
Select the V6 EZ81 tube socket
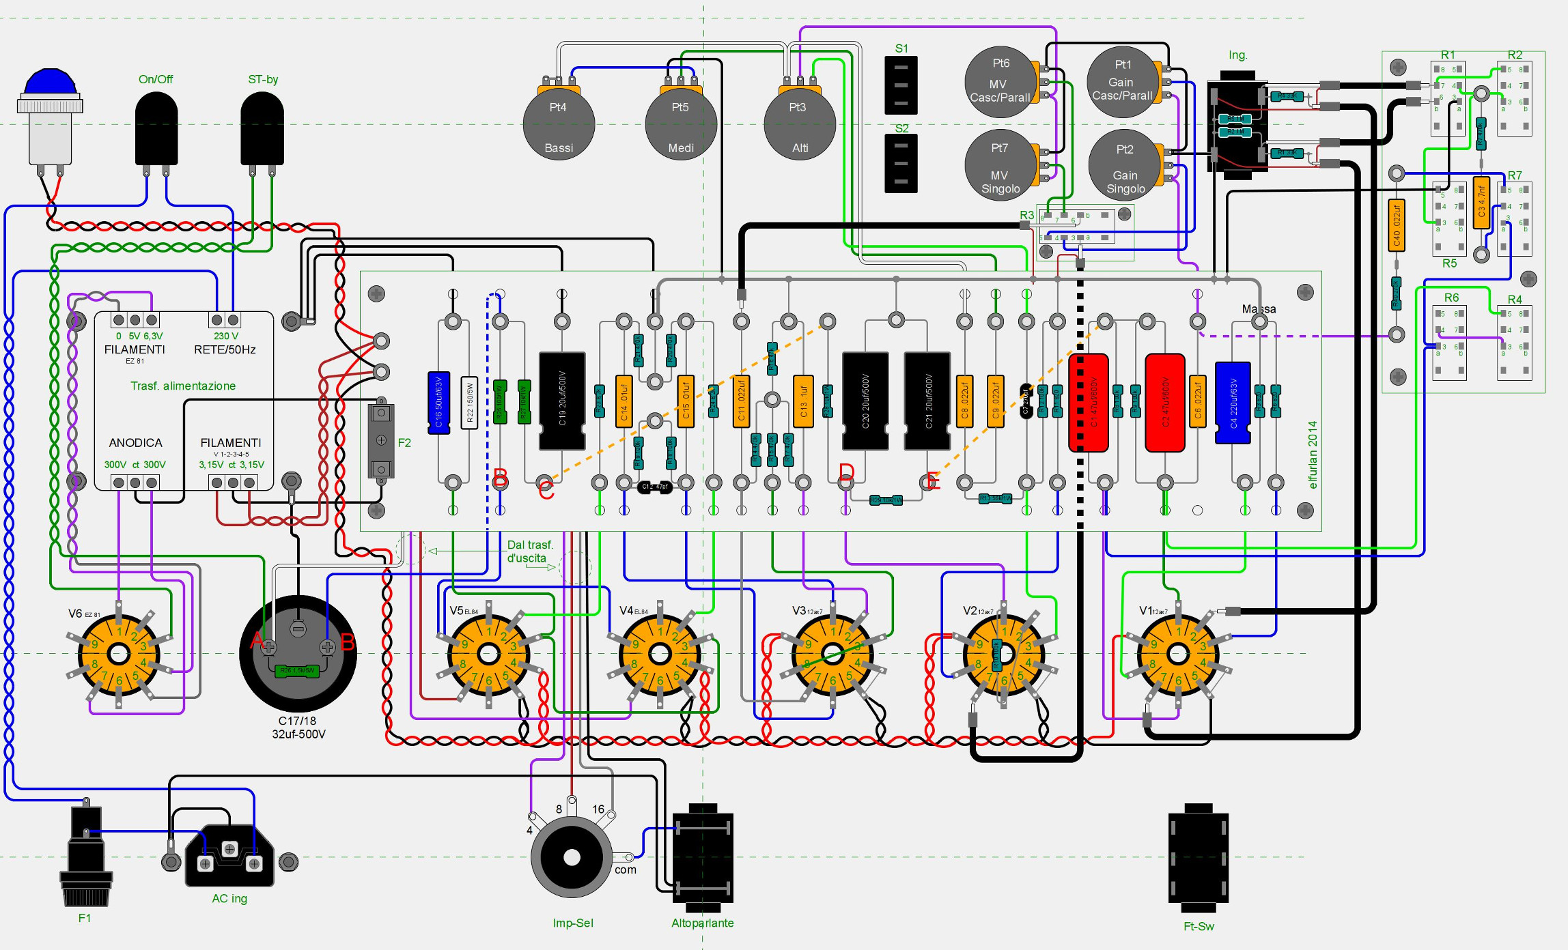119,654
